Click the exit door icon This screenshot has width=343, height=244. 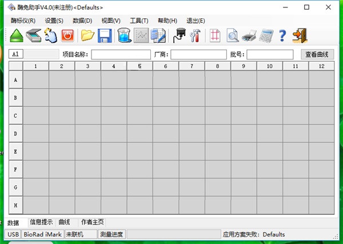(299, 35)
